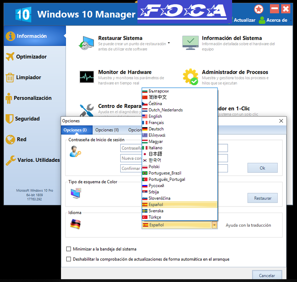Open the Red globe icon section

click(x=10, y=140)
